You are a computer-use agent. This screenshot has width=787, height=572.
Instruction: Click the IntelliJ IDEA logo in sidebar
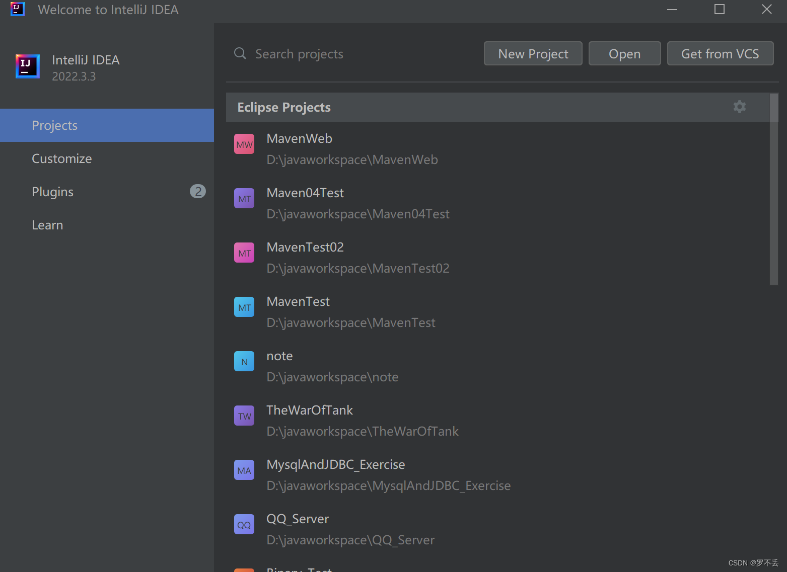click(28, 66)
